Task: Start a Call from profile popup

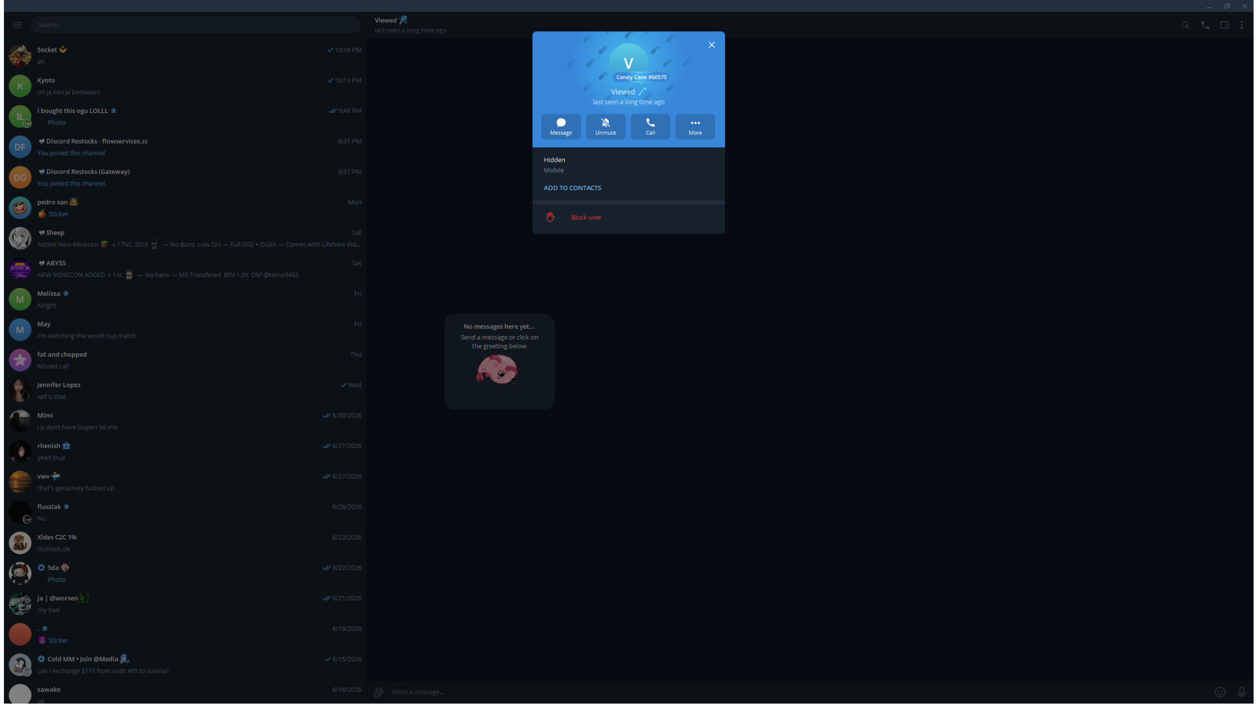Action: click(x=650, y=127)
